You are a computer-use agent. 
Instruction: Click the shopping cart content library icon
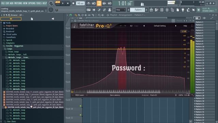click(x=199, y=10)
